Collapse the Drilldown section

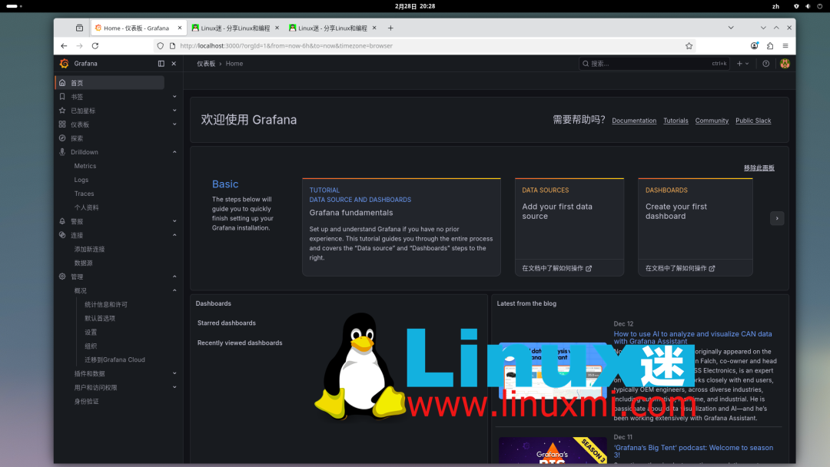(174, 152)
